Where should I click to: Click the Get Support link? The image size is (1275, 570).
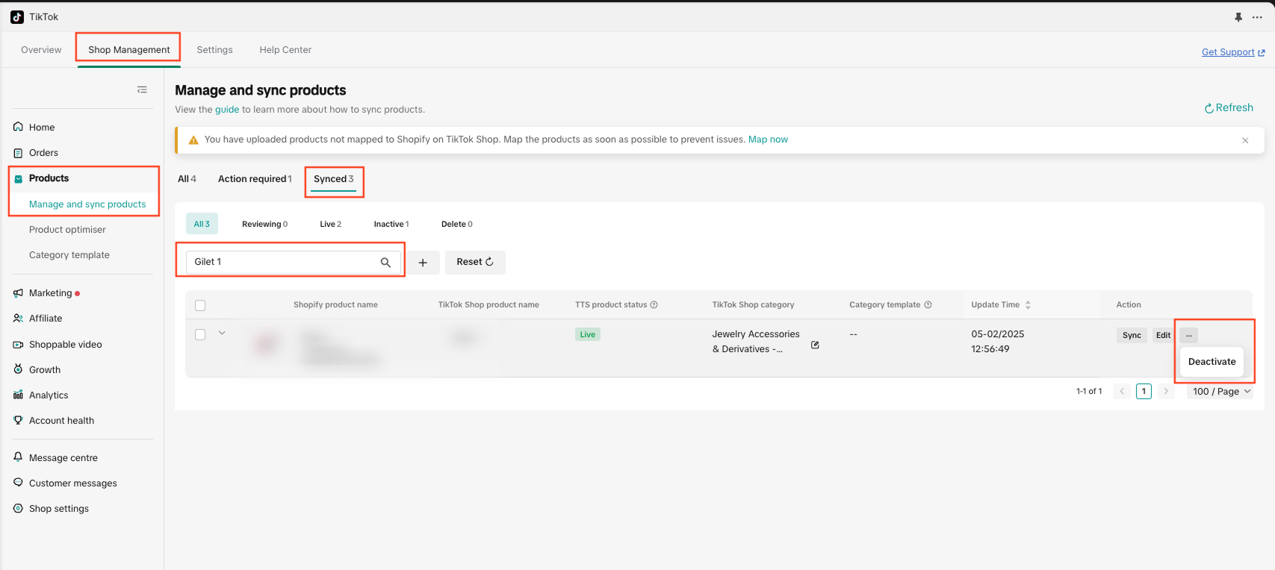(1233, 52)
